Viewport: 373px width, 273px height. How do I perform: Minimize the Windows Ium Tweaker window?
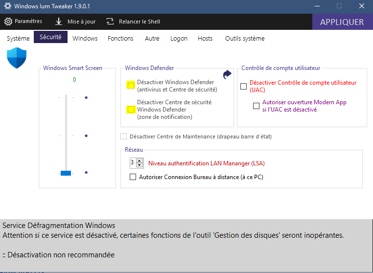pos(317,6)
